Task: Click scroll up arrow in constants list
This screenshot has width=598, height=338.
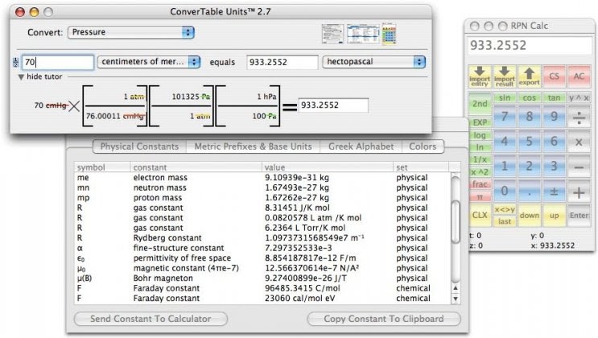Action: (x=456, y=288)
